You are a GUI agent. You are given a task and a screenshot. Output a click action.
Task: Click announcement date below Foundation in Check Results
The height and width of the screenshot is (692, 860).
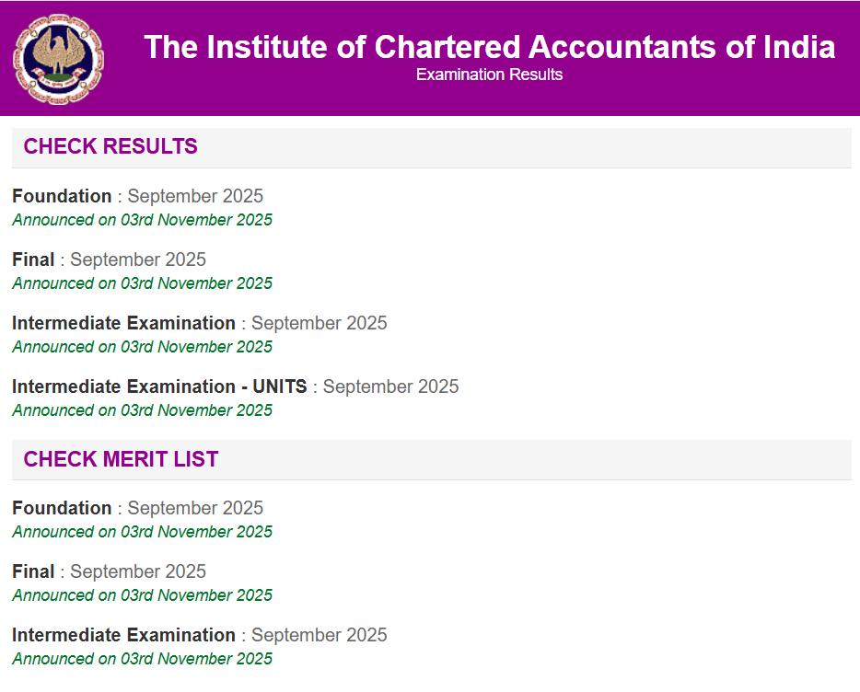142,220
